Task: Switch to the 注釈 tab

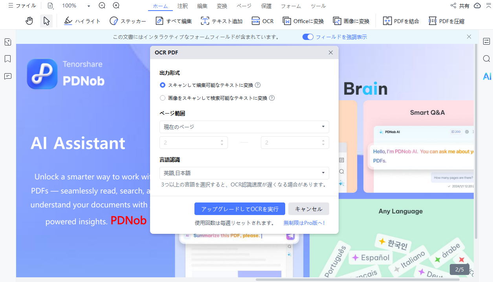Action: [183, 6]
